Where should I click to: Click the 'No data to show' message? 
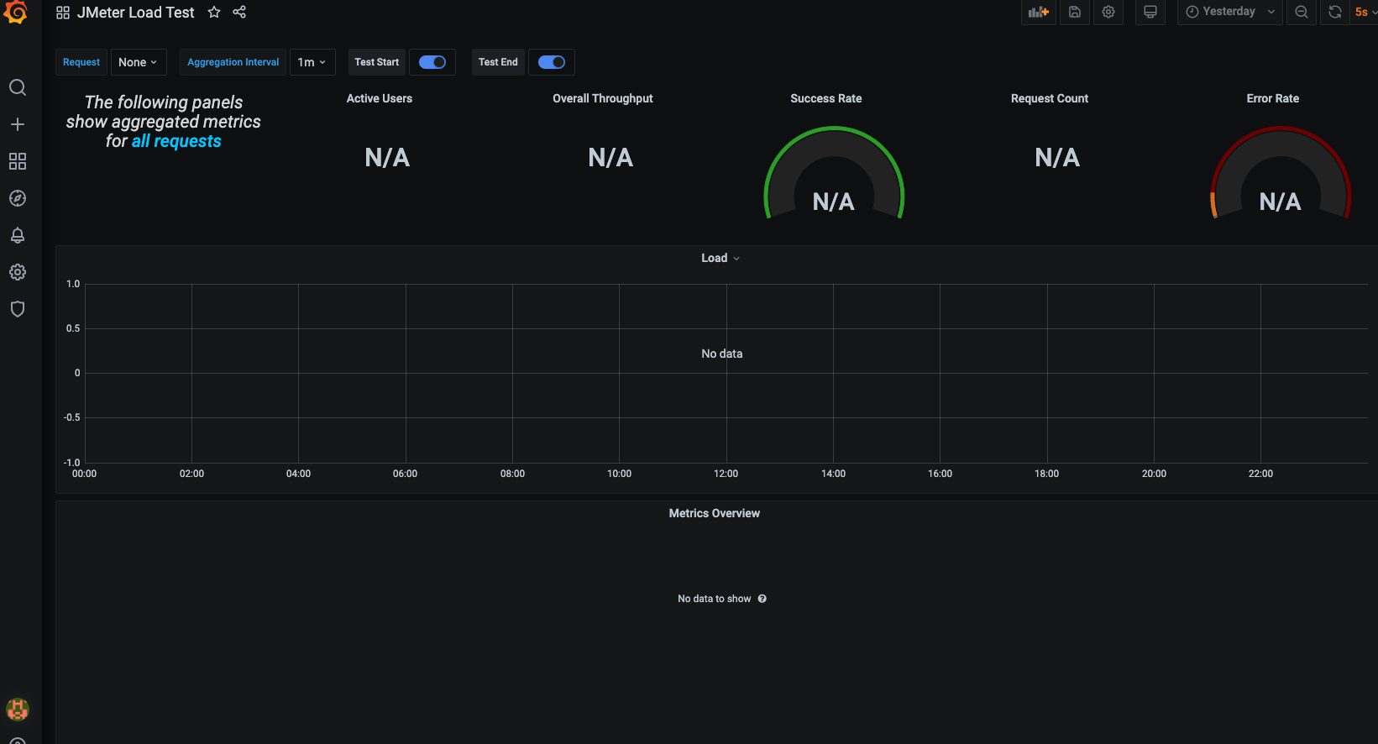[715, 599]
